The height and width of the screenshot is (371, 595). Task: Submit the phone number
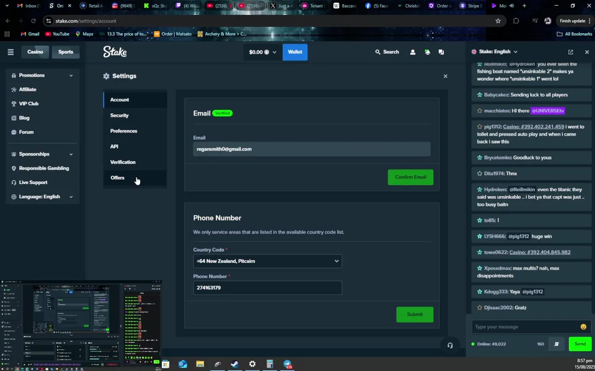pyautogui.click(x=415, y=314)
